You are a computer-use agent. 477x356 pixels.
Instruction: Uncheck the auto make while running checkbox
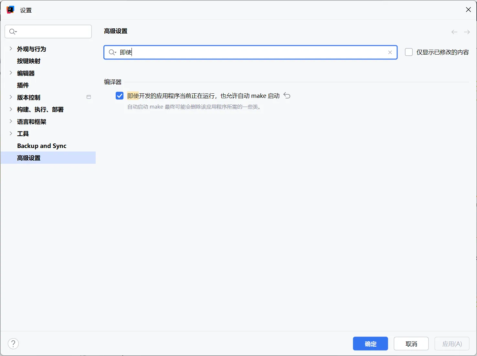tap(120, 96)
